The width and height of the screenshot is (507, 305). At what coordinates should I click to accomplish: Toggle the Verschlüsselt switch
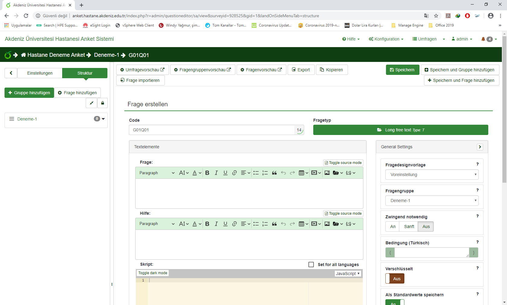pyautogui.click(x=395, y=278)
